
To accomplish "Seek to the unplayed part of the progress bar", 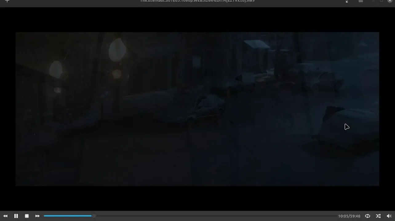I will click(215, 216).
